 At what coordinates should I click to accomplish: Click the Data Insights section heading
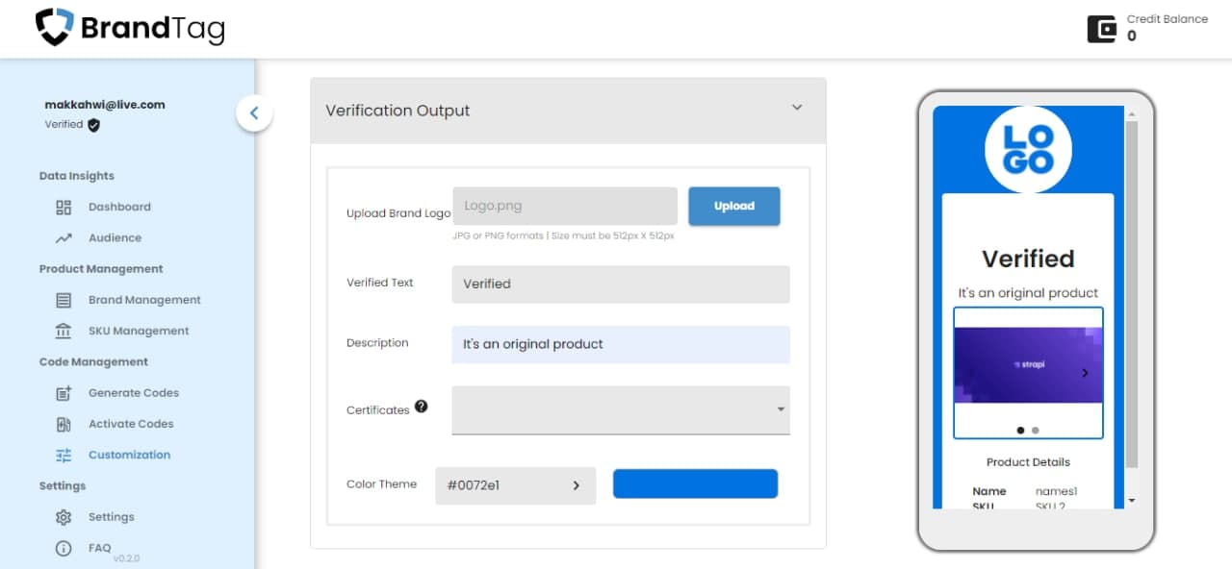coord(77,176)
